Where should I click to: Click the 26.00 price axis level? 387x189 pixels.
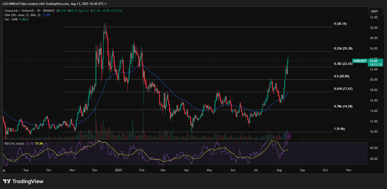374,48
